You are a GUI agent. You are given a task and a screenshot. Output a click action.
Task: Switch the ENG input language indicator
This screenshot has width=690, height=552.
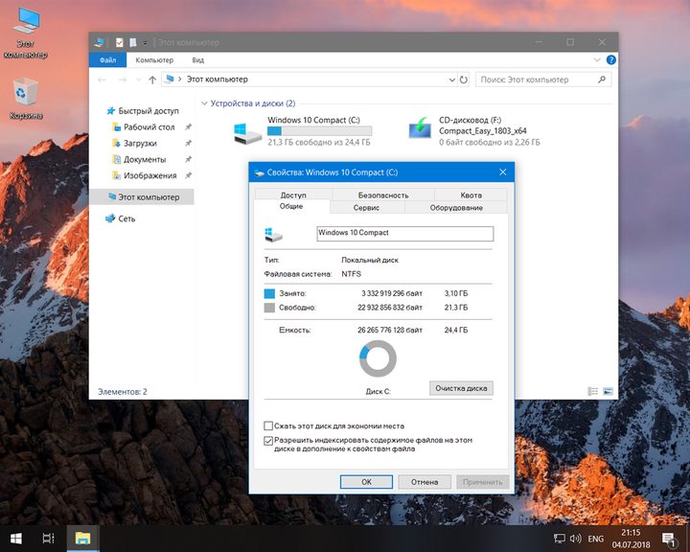click(596, 539)
